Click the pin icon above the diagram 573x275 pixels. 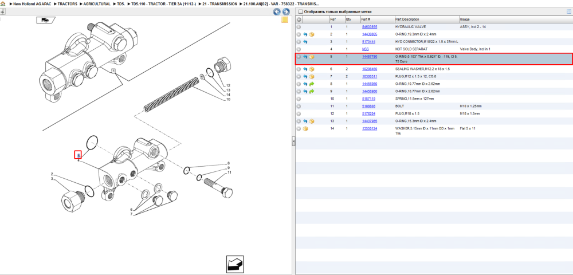coord(2,11)
